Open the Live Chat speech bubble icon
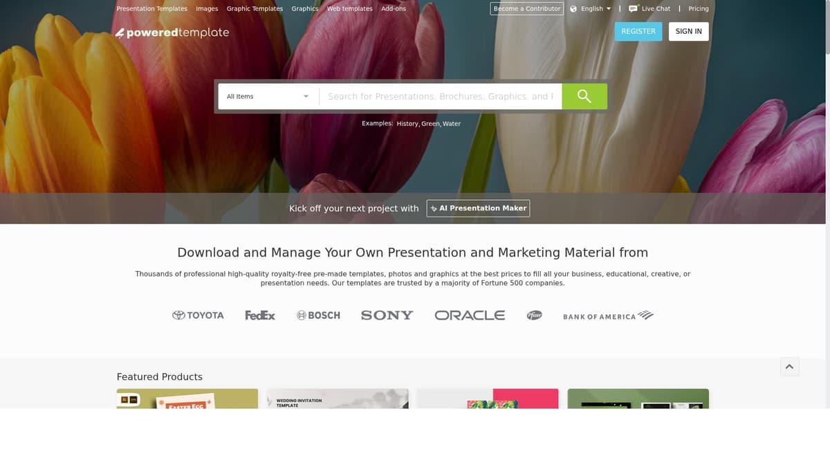The width and height of the screenshot is (830, 467). pos(633,8)
